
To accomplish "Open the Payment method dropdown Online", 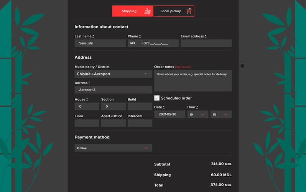I will tap(114, 148).
